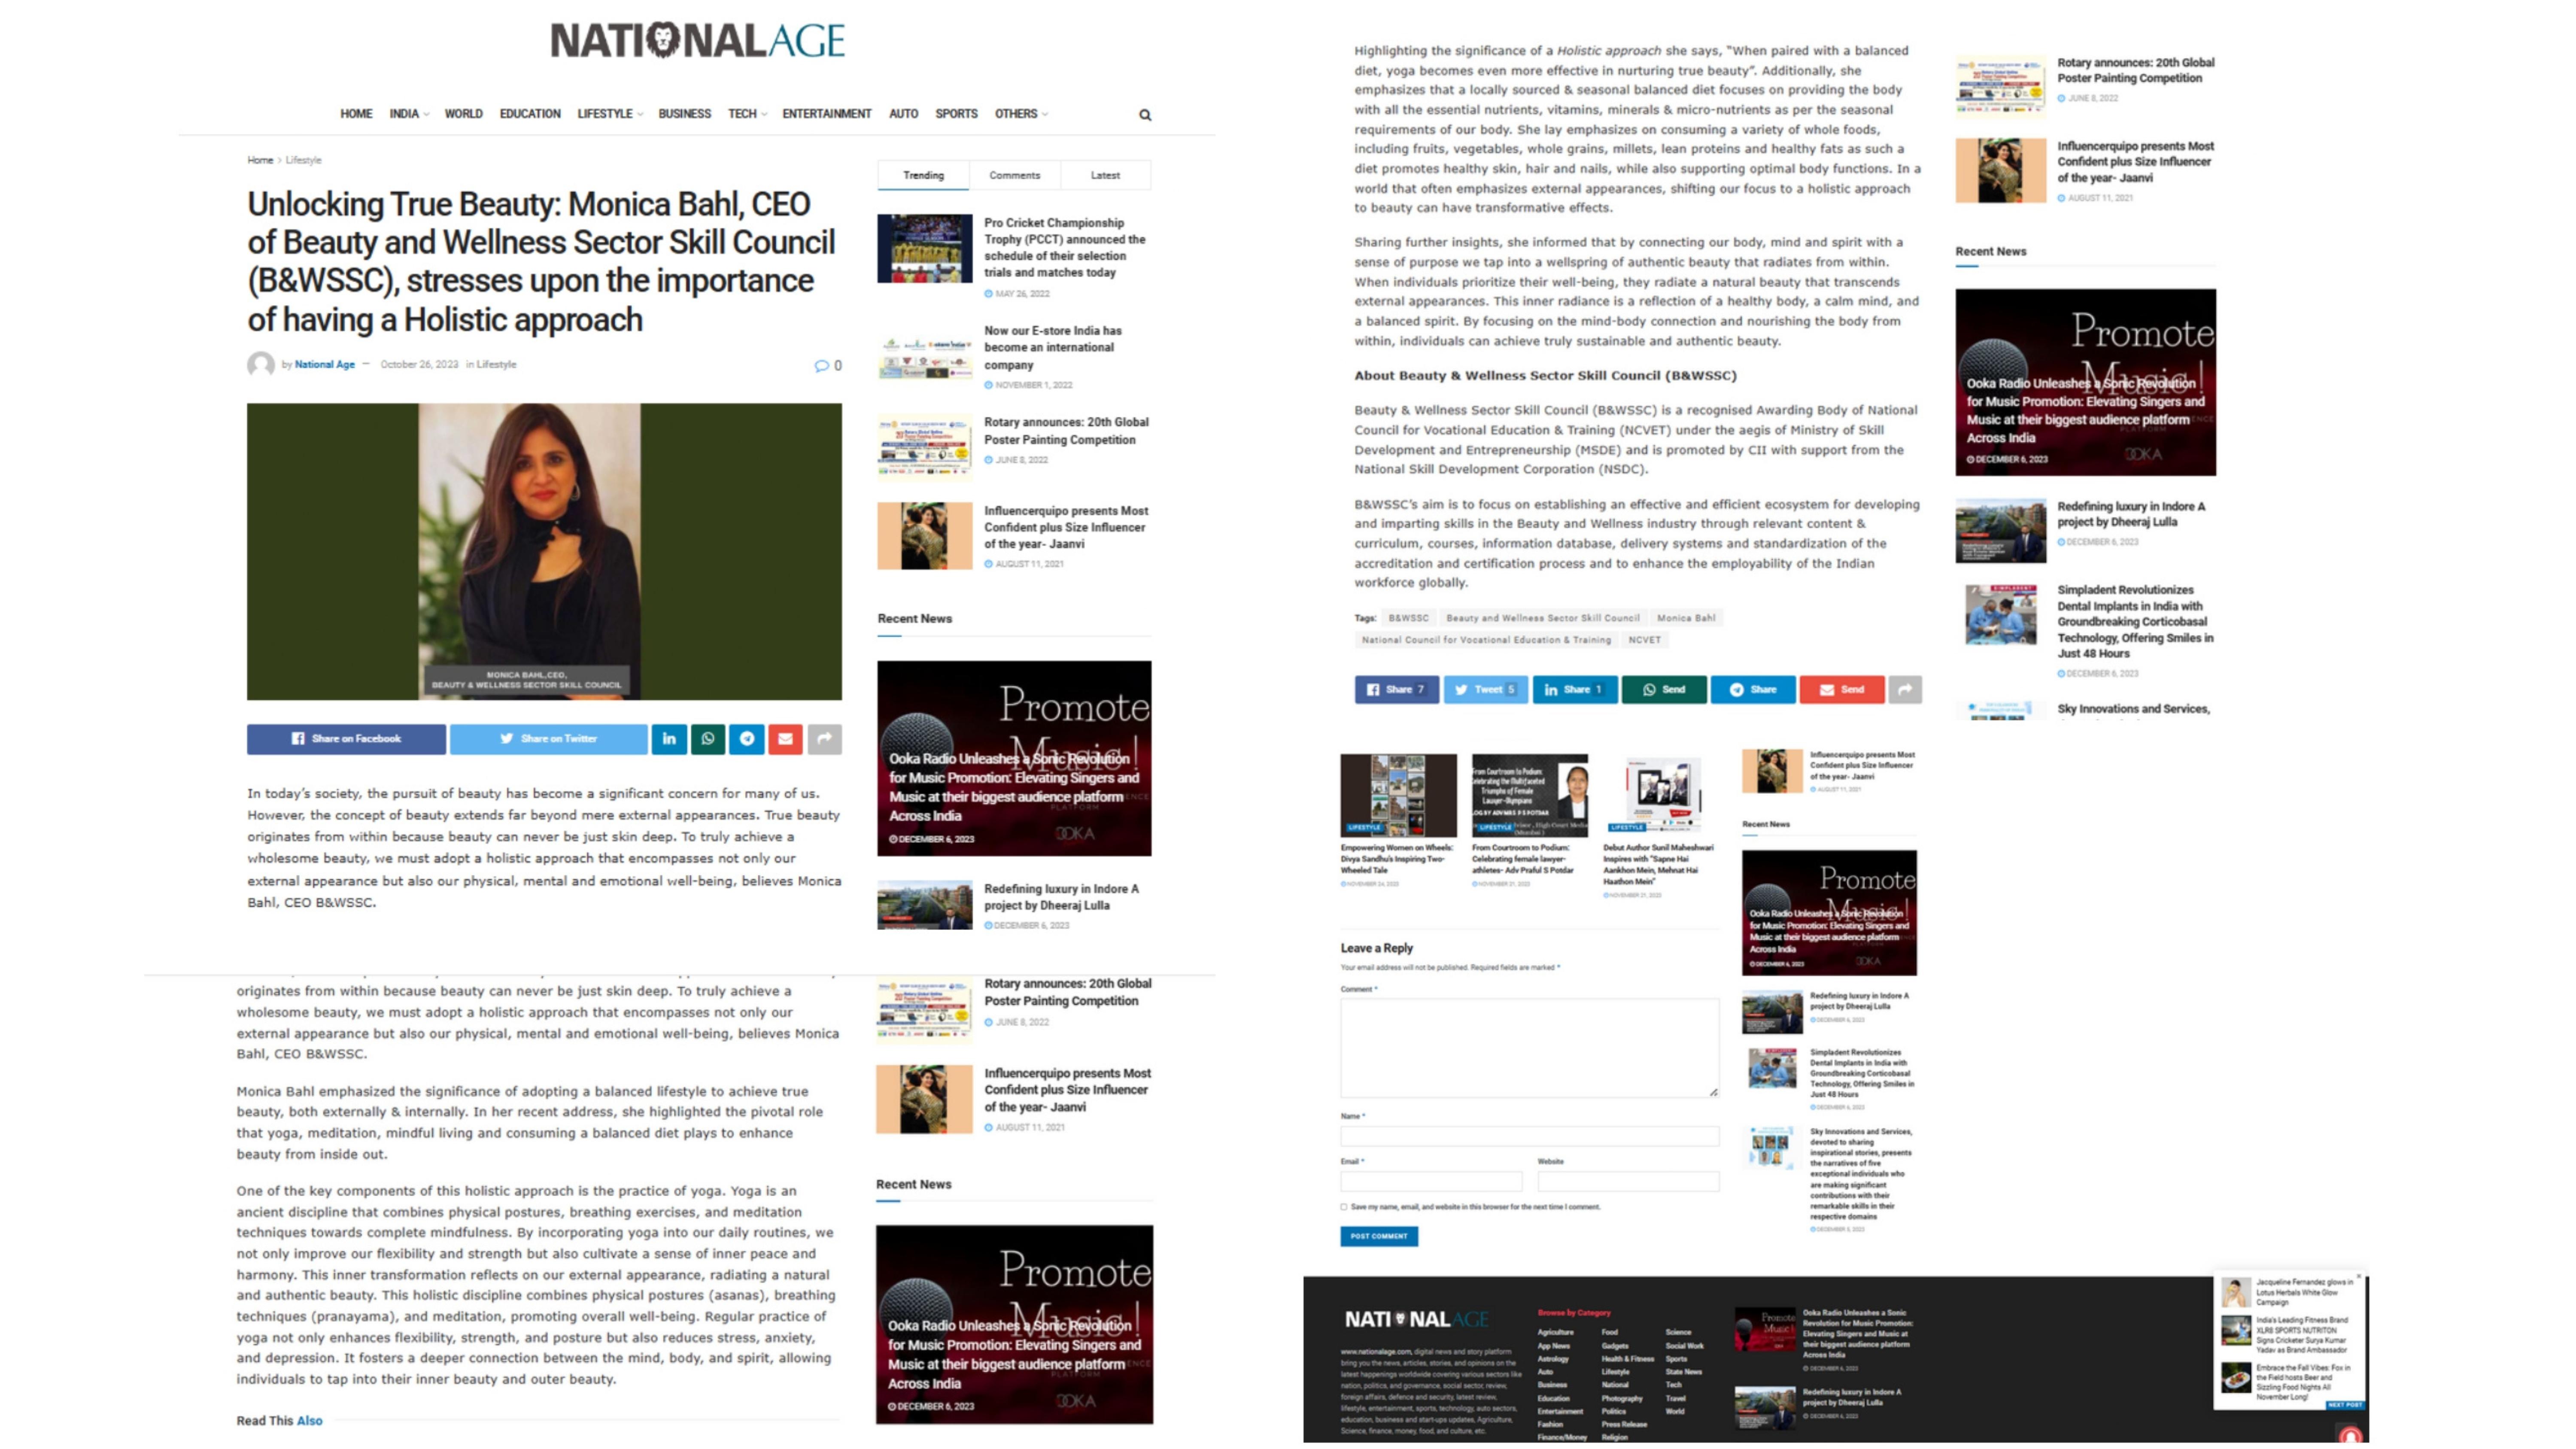2576x1449 pixels.
Task: Share via WhatsApp icon below article photo
Action: [x=708, y=739]
